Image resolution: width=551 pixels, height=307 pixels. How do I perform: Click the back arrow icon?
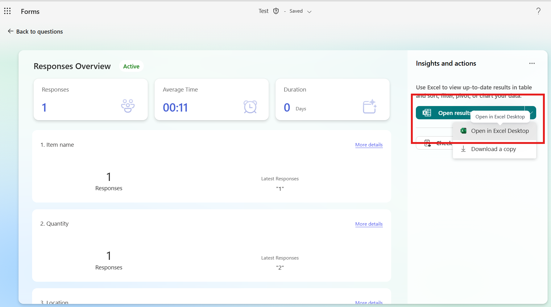10,31
